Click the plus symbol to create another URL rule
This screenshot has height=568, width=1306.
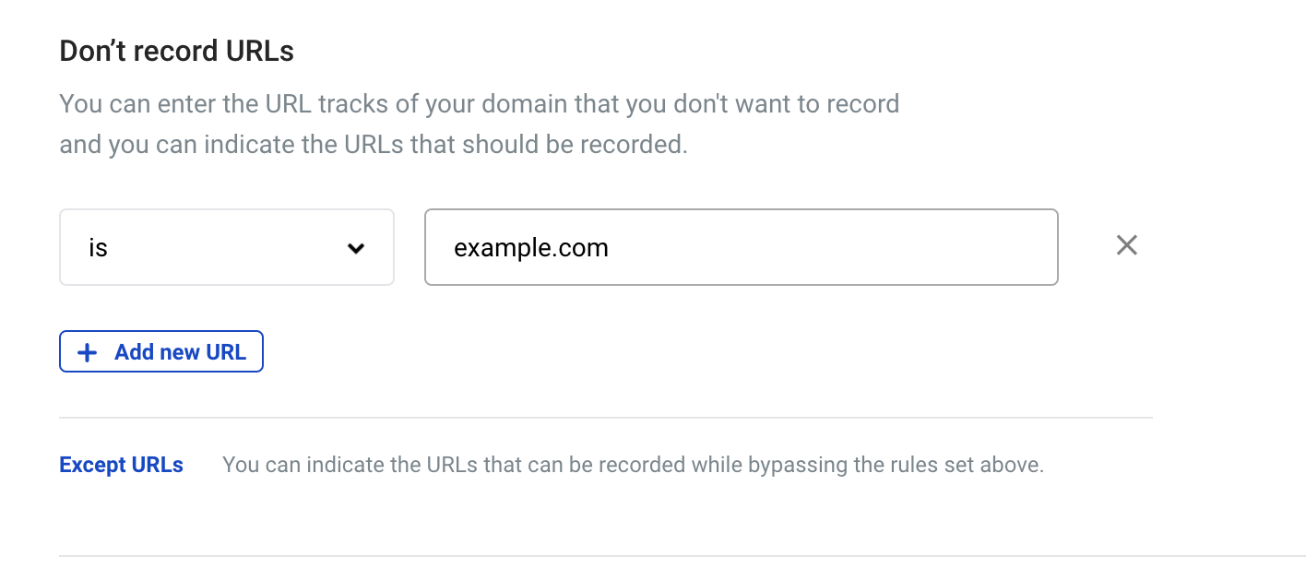[x=87, y=351]
